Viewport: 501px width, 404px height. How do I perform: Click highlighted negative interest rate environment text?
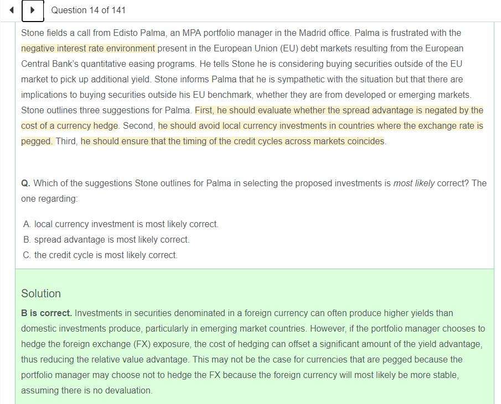pyautogui.click(x=88, y=49)
